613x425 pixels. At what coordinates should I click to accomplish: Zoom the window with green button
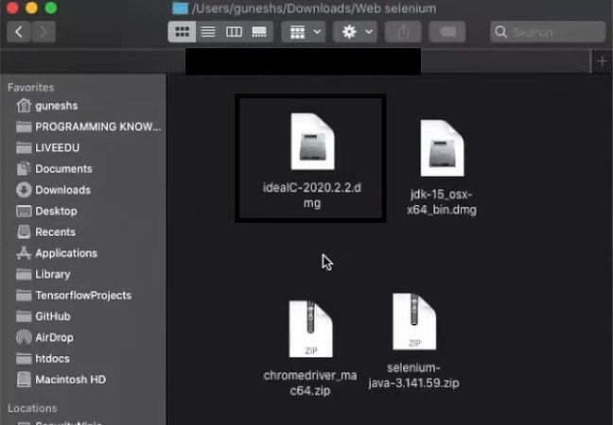pyautogui.click(x=51, y=8)
